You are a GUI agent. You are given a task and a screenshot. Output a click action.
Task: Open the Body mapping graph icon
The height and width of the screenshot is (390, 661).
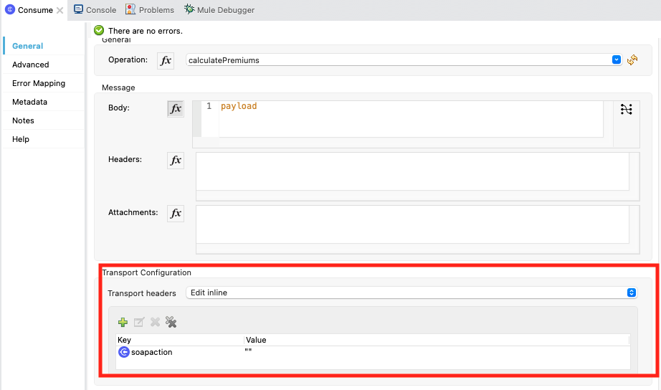(x=627, y=109)
